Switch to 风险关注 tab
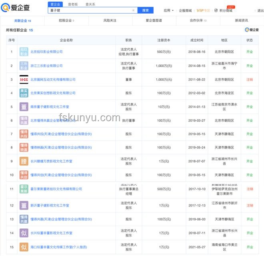The height and width of the screenshot is (256, 264). [110, 20]
